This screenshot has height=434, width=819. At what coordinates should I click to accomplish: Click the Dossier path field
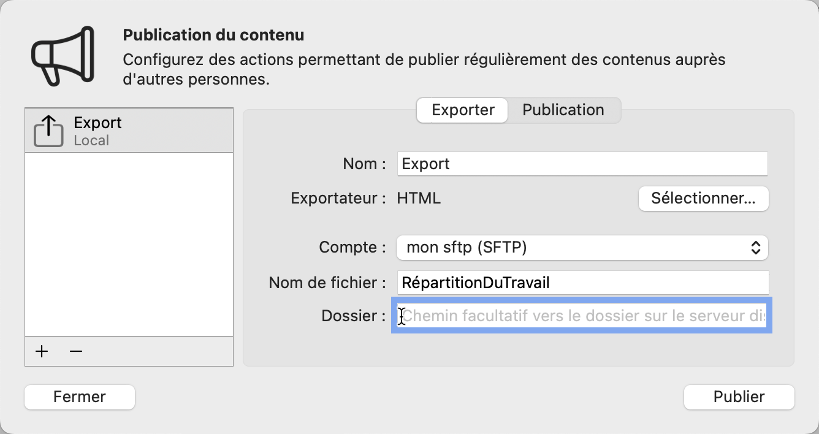(x=582, y=315)
